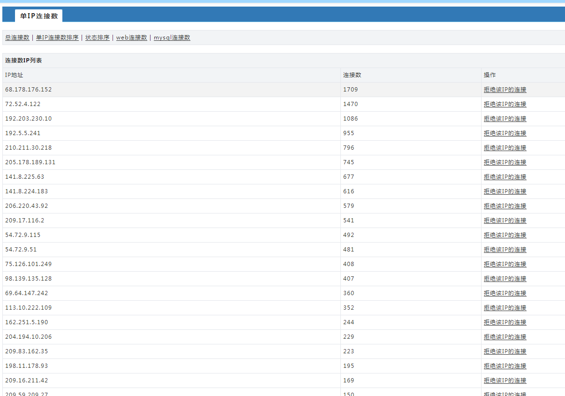Click connection count value 408
565x396 pixels.
tap(349, 264)
